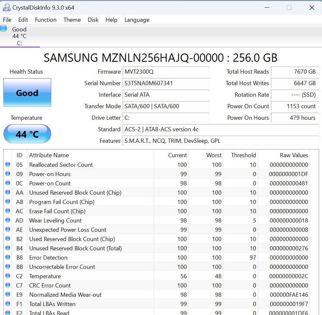
Task: Click the Attribute Name column header
Action: [90, 155]
